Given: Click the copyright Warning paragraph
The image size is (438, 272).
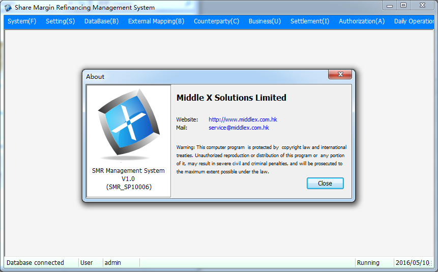Looking at the screenshot, I should pyautogui.click(x=261, y=160).
